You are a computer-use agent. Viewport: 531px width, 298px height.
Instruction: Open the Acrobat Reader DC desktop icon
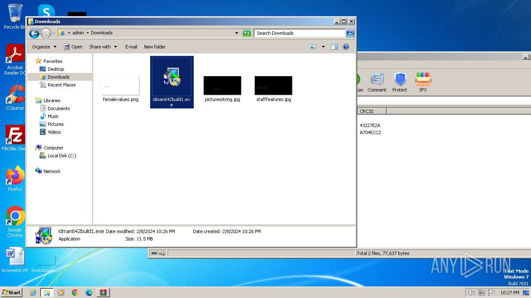tap(15, 60)
